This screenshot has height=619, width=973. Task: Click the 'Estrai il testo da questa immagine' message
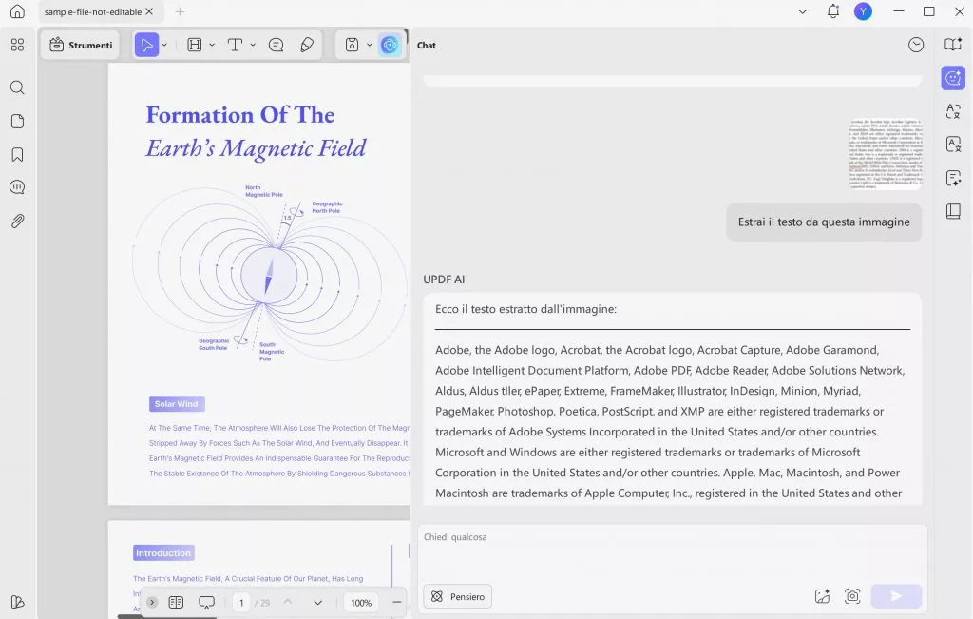824,222
